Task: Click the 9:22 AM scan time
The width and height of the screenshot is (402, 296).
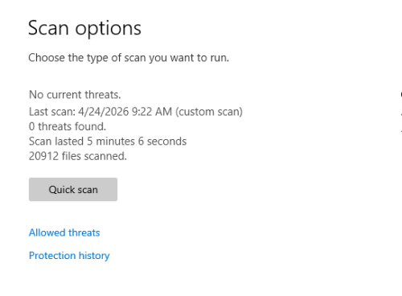Action: [152, 112]
